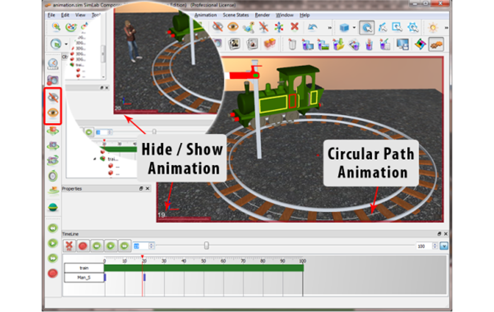Screen dimensions: 494x312
Task: Click the red record button in TimeLine toolbar
Action: tap(83, 246)
